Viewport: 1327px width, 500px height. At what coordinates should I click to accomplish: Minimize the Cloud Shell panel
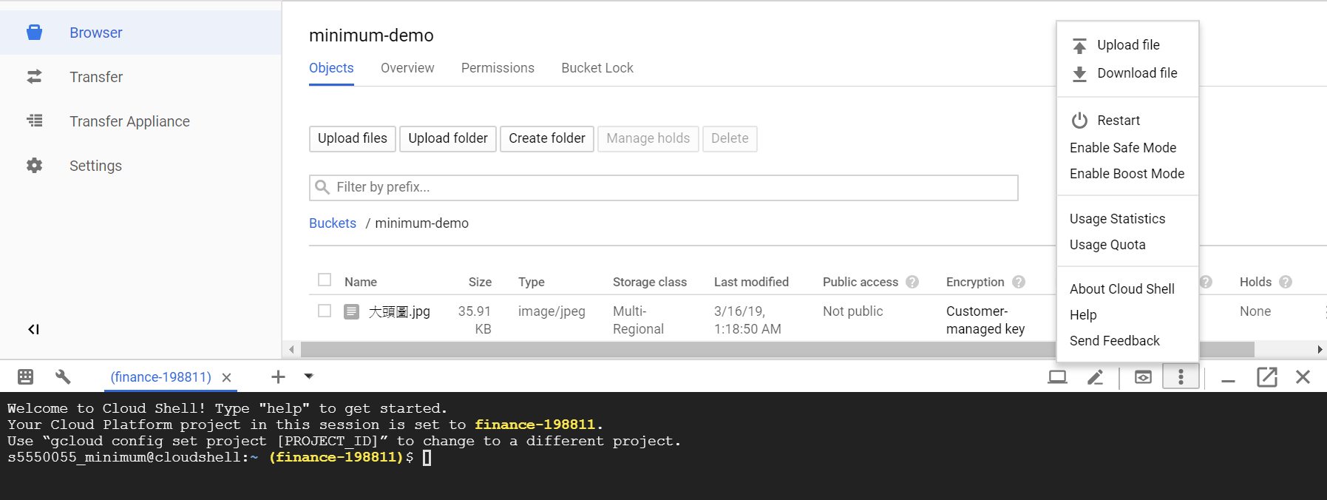[1228, 380]
